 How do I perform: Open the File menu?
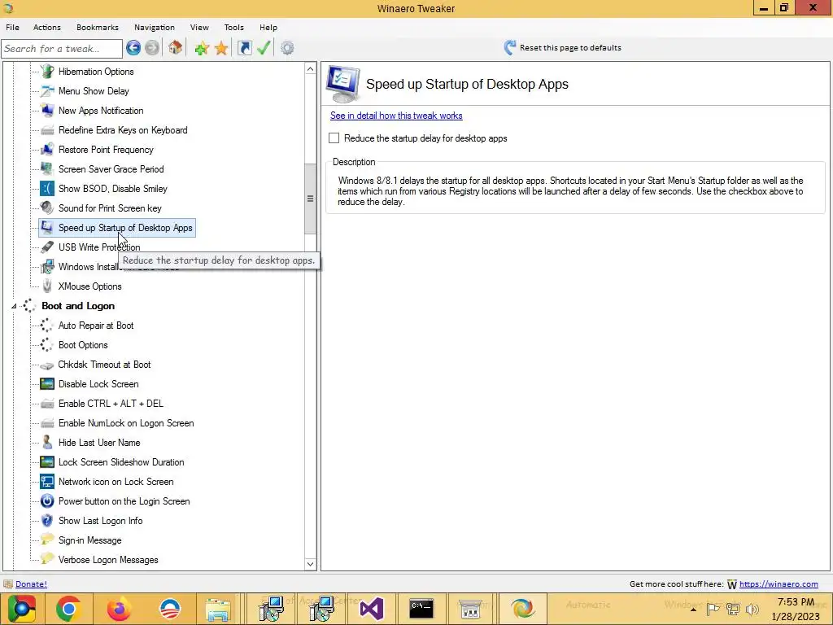click(13, 27)
